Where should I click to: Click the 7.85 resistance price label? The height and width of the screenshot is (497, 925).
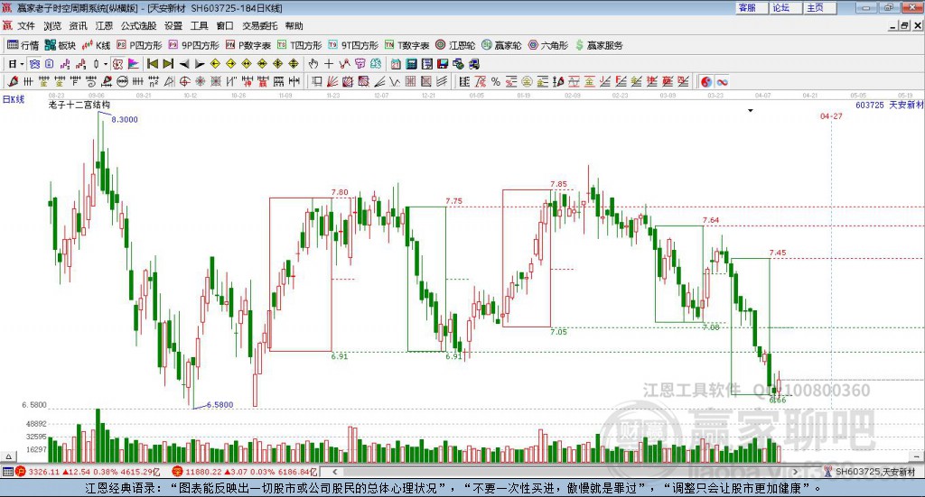click(x=558, y=184)
